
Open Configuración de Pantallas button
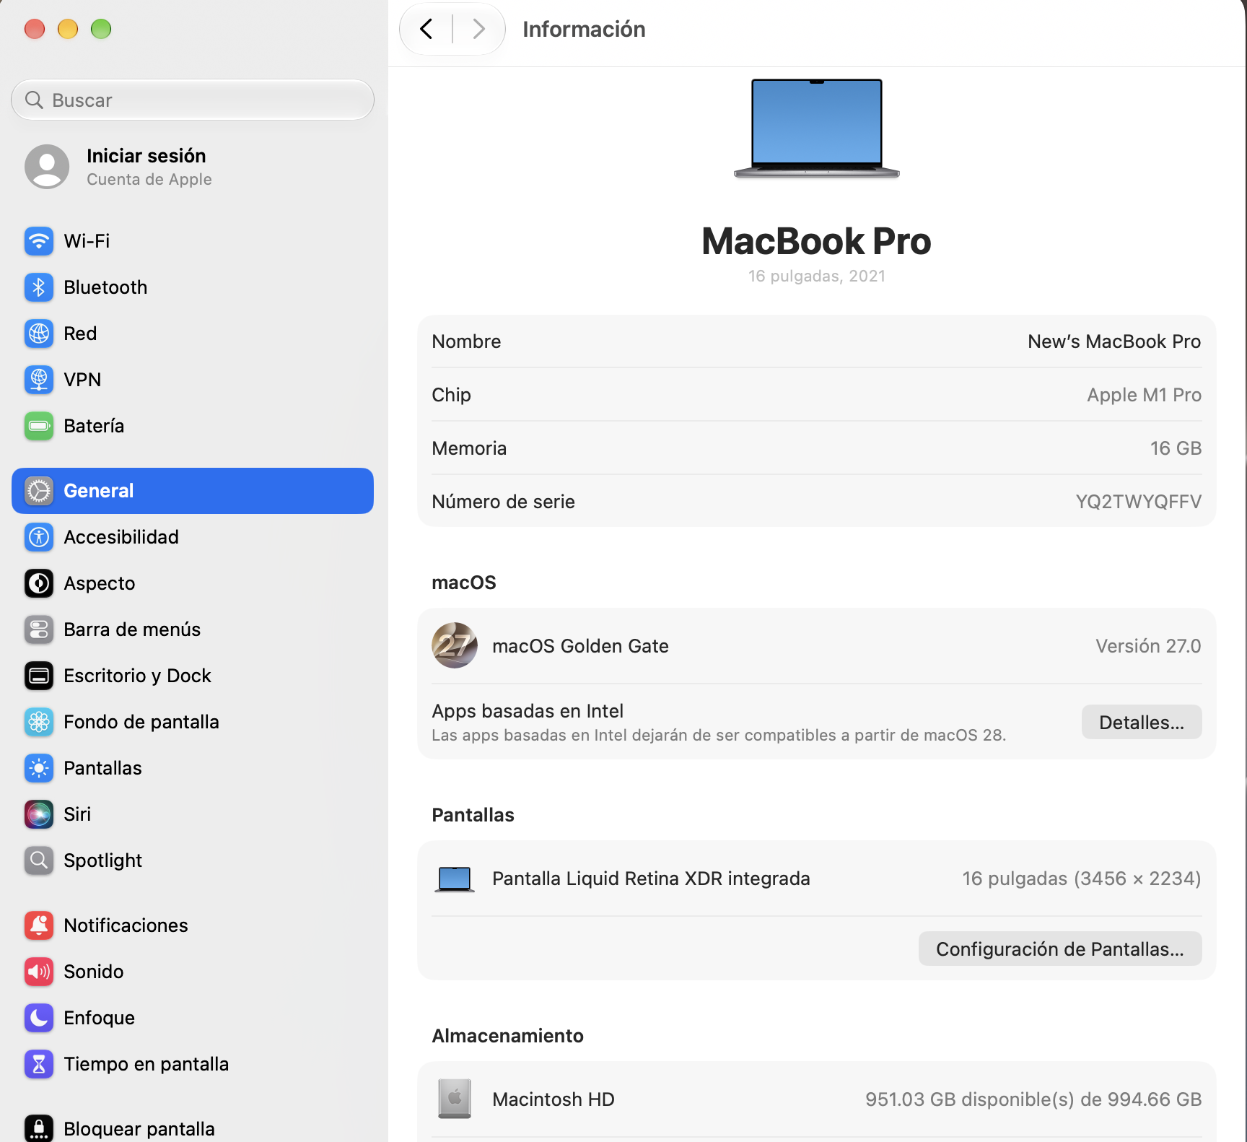point(1060,949)
